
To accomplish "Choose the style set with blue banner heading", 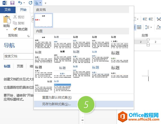I will coord(63,86).
